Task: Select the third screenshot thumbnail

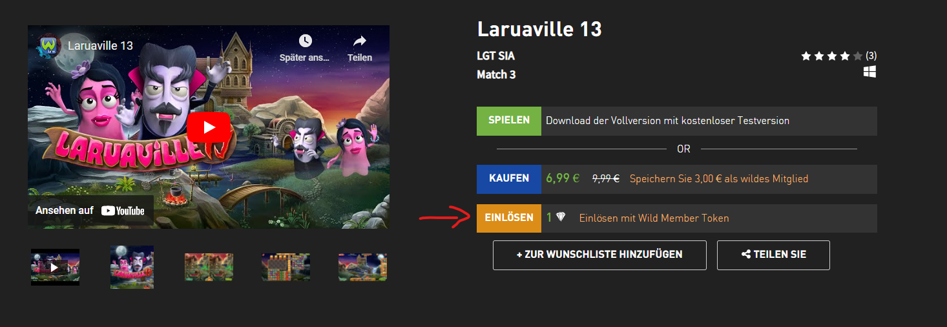Action: (x=209, y=267)
